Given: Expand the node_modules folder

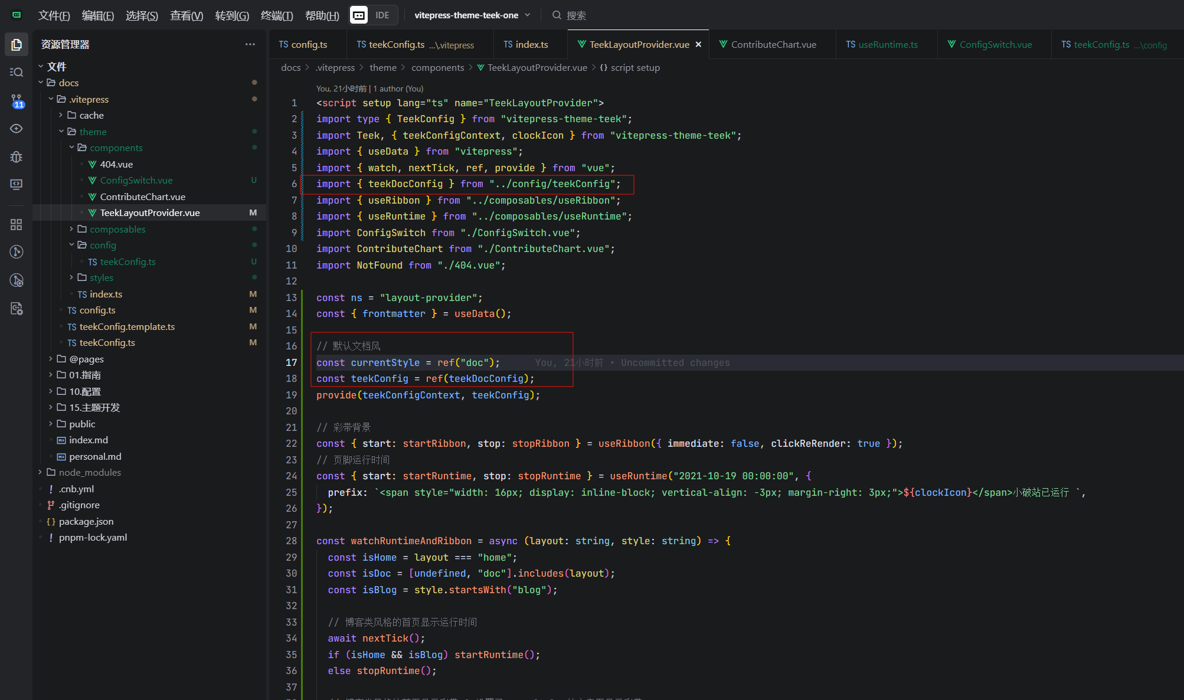Looking at the screenshot, I should coord(89,472).
